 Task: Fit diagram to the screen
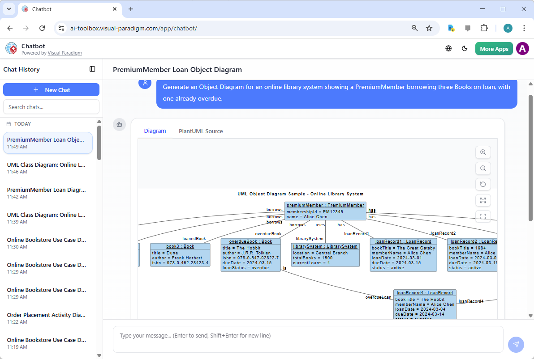(x=483, y=200)
